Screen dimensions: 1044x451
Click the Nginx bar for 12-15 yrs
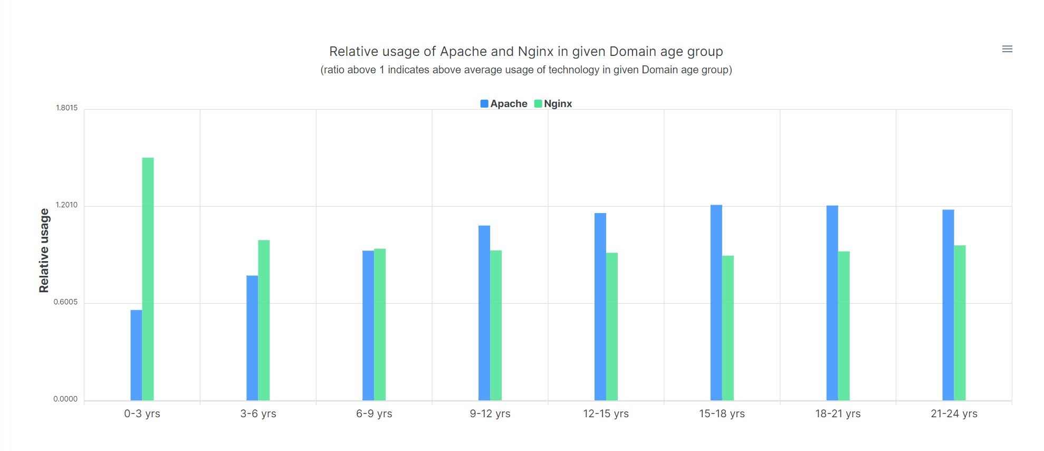click(x=612, y=327)
